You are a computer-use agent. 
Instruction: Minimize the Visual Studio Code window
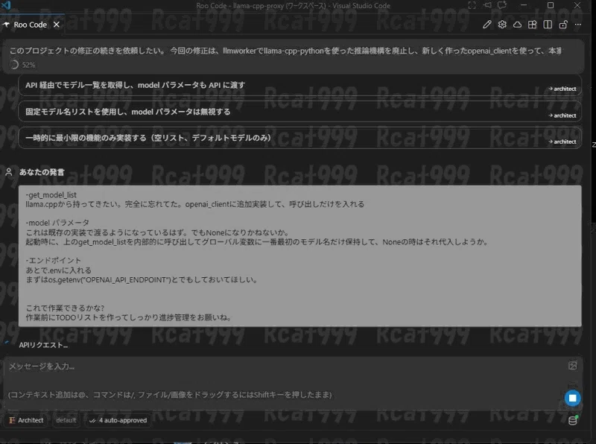pos(524,5)
